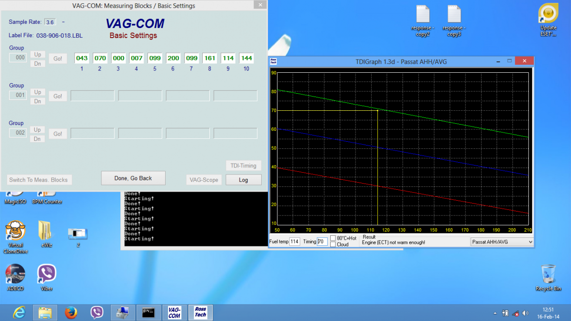
Task: Switch to the Ross Tech TDIGraph taskbar button
Action: coord(200,312)
